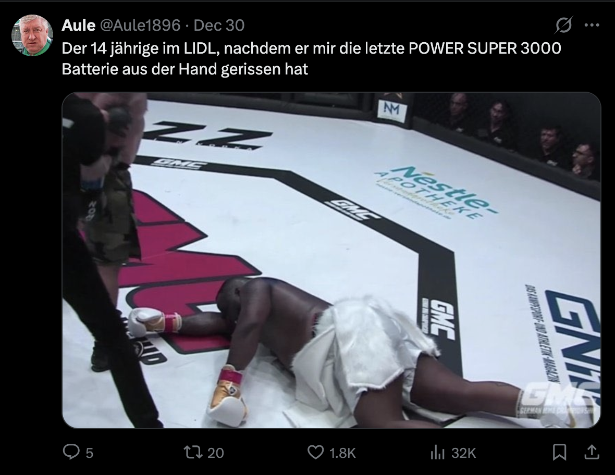
Task: Bookmark this post
Action: pyautogui.click(x=559, y=452)
